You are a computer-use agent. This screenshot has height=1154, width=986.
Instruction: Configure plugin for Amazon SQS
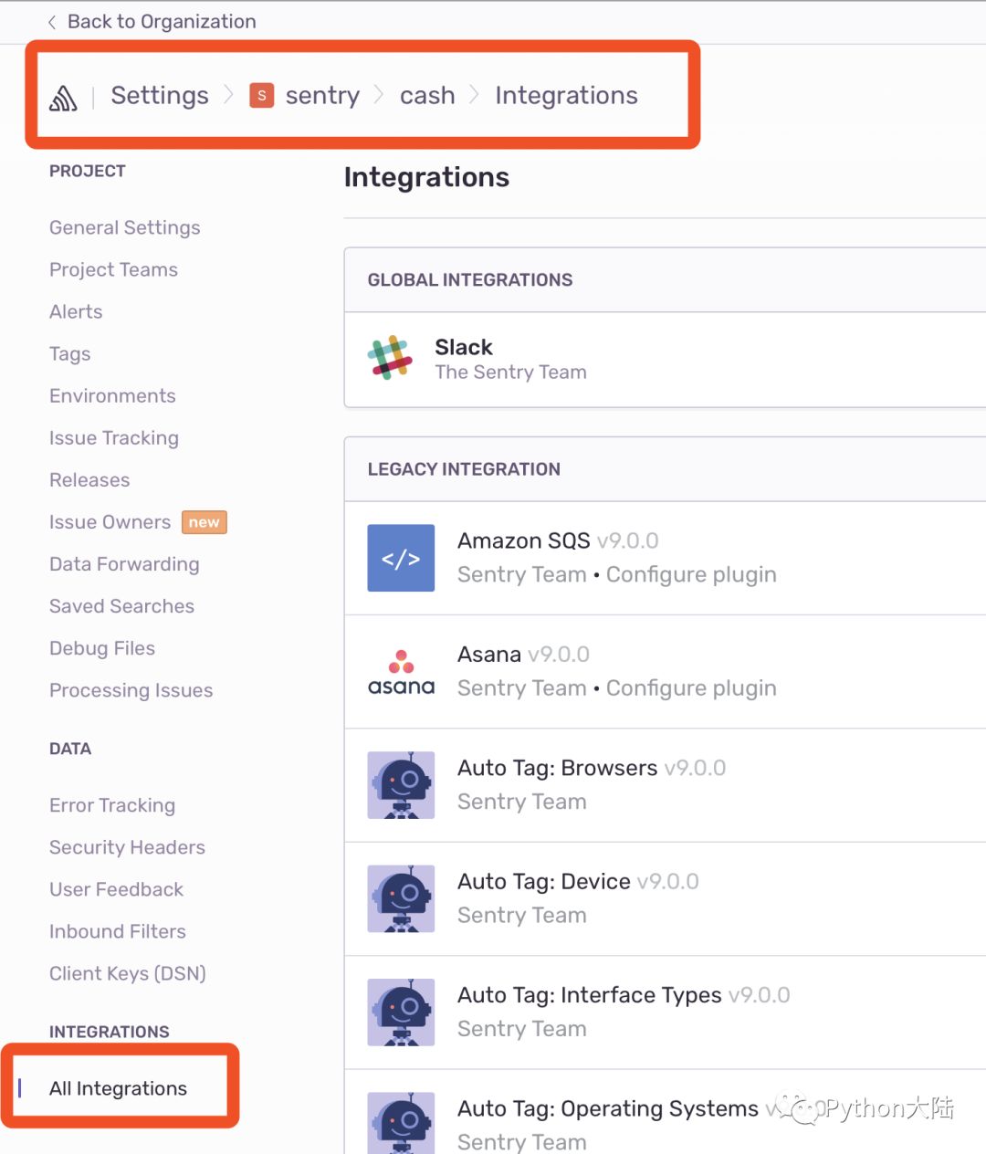coord(691,574)
